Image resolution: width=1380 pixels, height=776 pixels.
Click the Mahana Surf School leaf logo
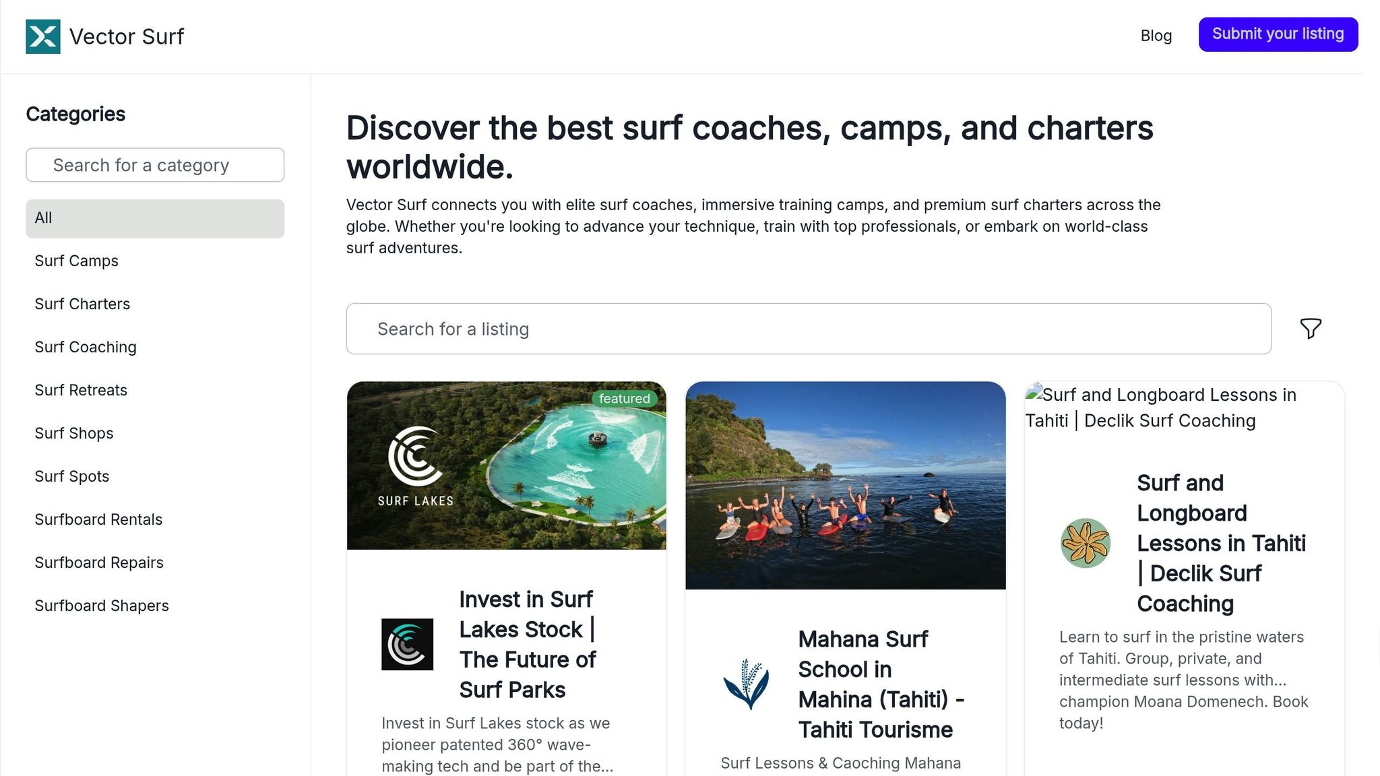pyautogui.click(x=746, y=684)
